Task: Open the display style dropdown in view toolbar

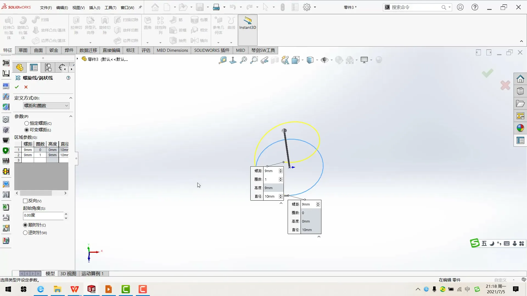Action: tap(317, 60)
